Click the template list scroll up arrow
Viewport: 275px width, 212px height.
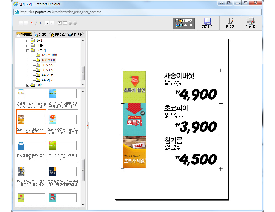coord(83,91)
